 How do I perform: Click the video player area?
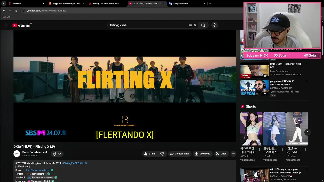coord(125,86)
